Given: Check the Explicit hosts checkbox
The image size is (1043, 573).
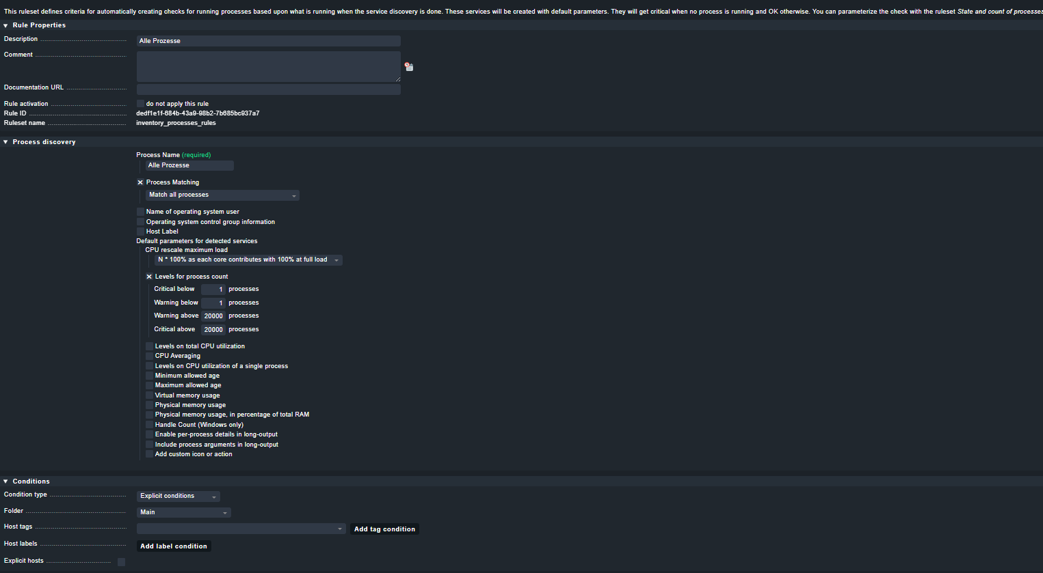Looking at the screenshot, I should tap(121, 562).
